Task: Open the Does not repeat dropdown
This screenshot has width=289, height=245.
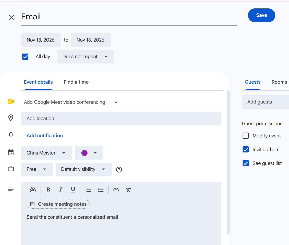Action: (x=85, y=57)
